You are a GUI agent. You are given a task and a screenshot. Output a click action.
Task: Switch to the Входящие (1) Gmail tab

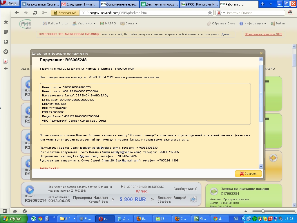[x=80, y=4]
